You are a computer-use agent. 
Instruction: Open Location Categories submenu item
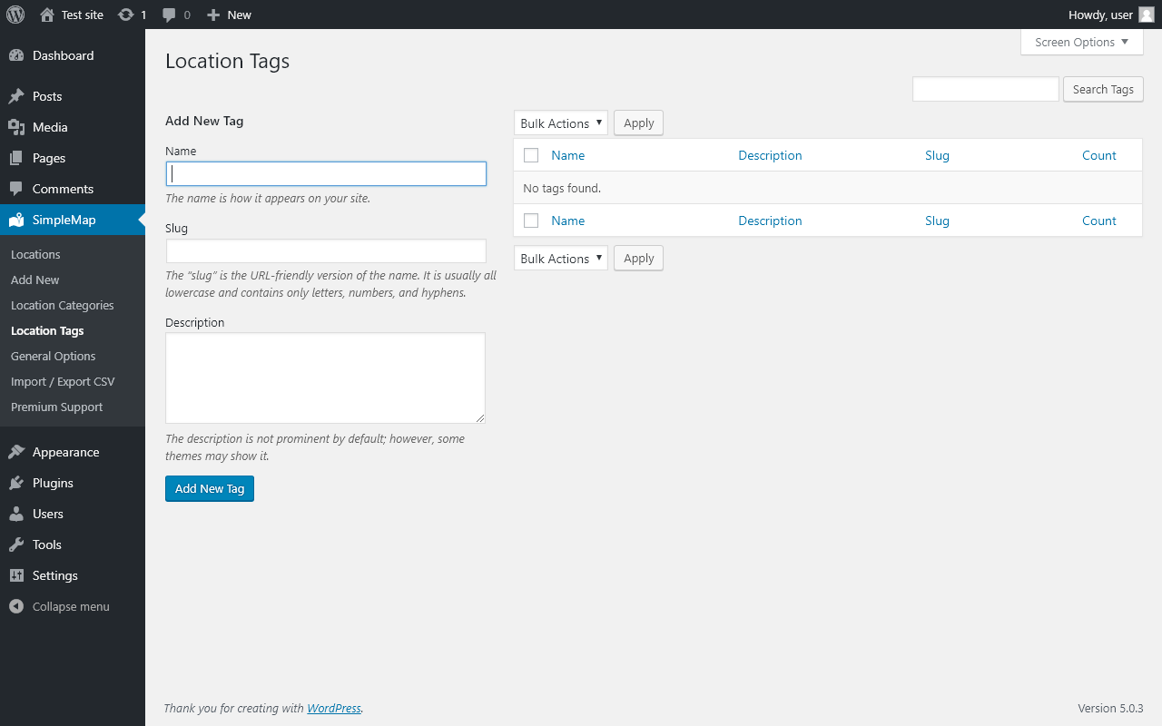click(63, 305)
